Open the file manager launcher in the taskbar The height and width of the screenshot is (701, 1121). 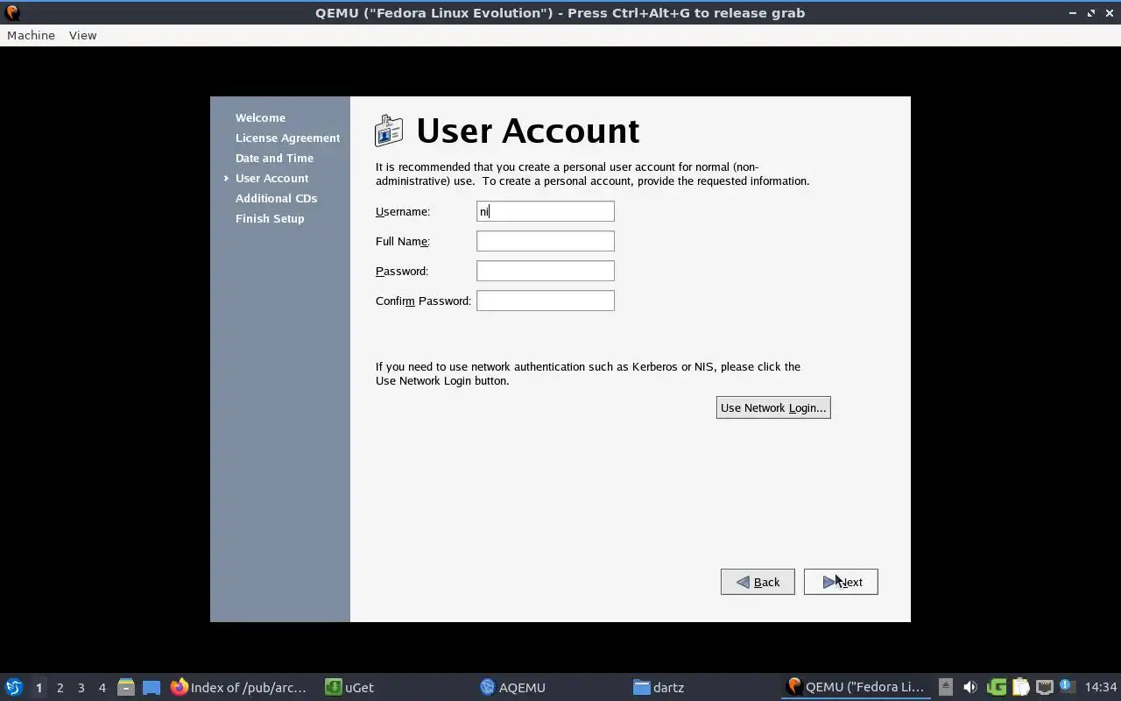(x=126, y=687)
